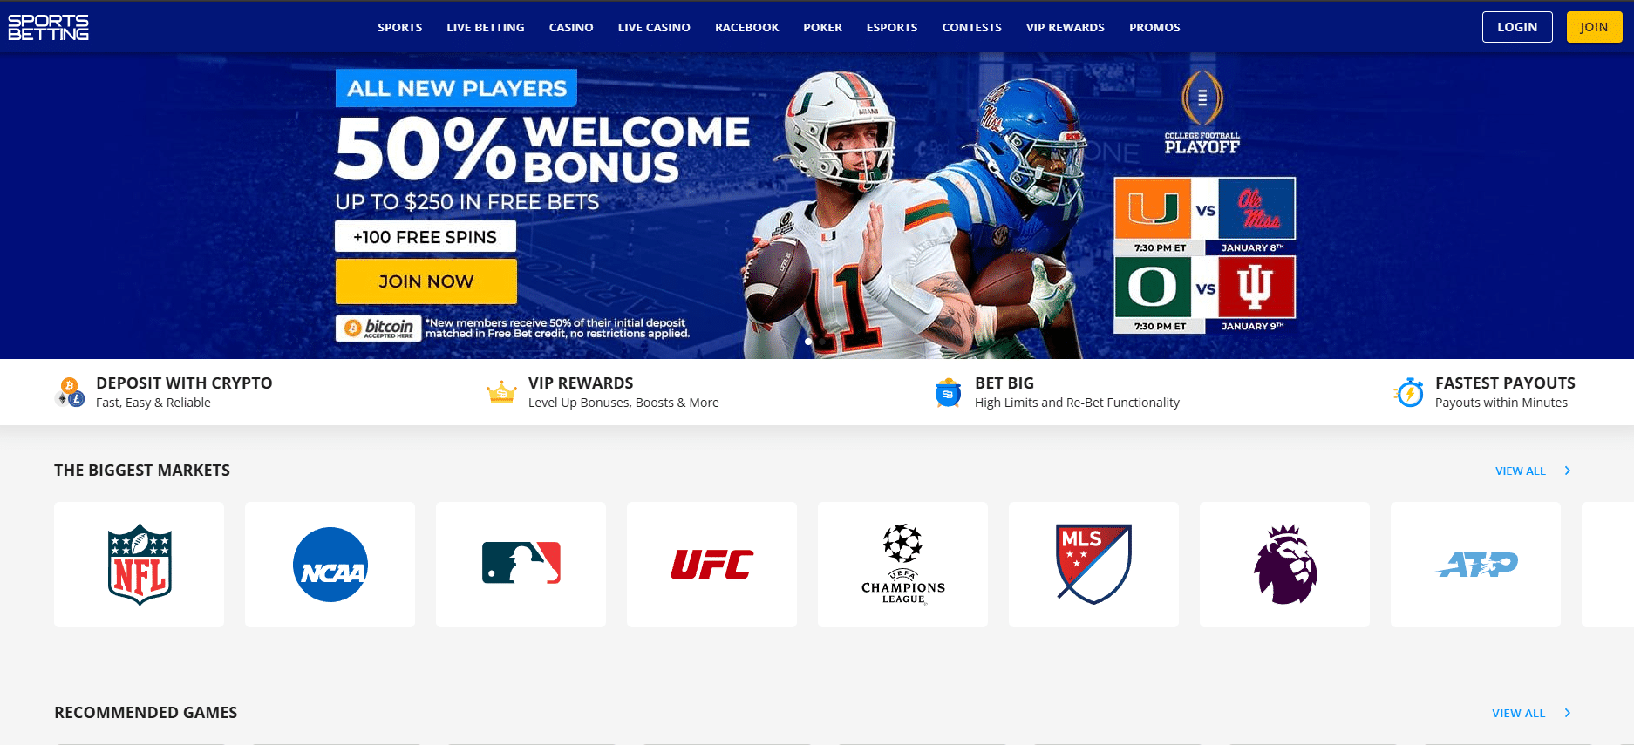The height and width of the screenshot is (745, 1634).
Task: Open the Live Betting menu
Action: coord(486,27)
